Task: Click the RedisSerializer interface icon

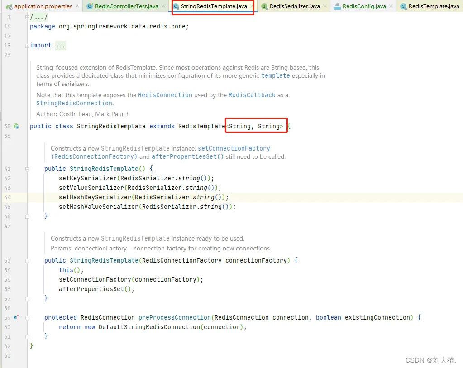Action: click(265, 6)
